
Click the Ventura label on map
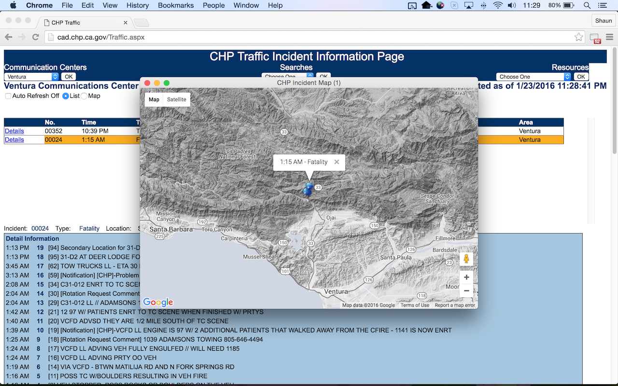click(x=336, y=291)
